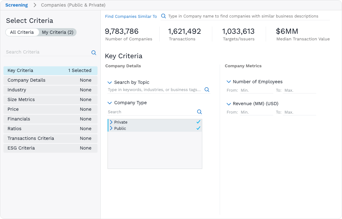
Task: Collapse the Revenue (MM) (USD) section
Action: (x=229, y=104)
